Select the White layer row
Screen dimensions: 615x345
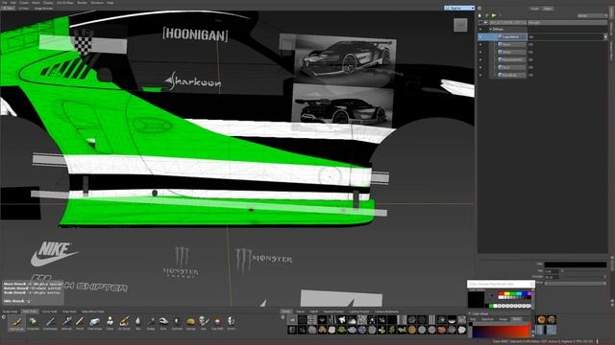click(512, 52)
